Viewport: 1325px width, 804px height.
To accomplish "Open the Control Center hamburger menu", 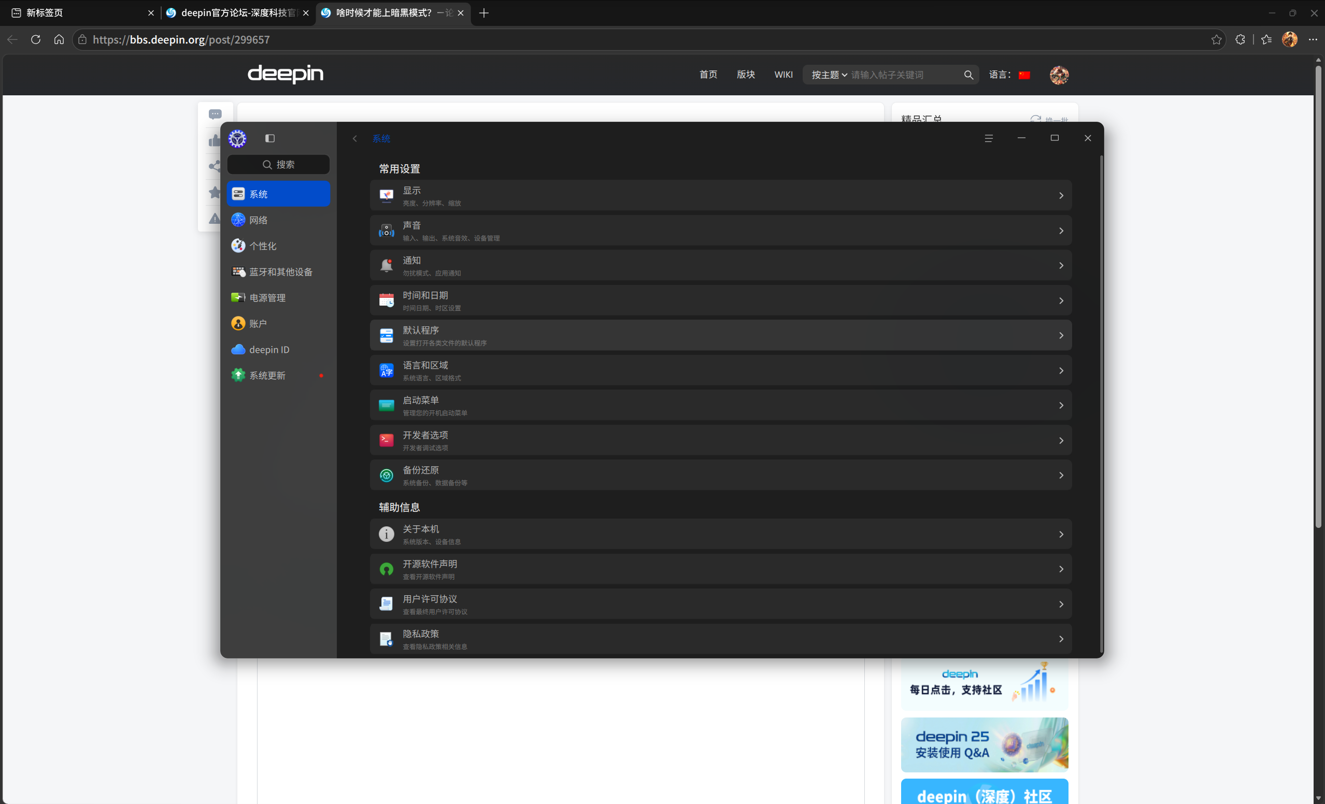I will point(988,138).
